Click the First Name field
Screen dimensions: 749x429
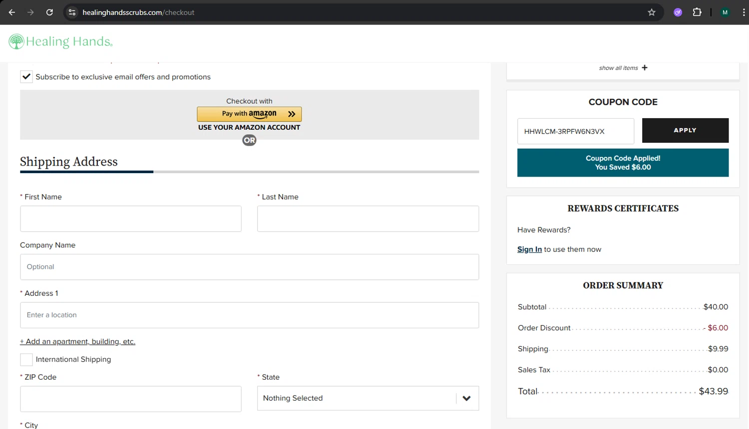[x=131, y=218]
